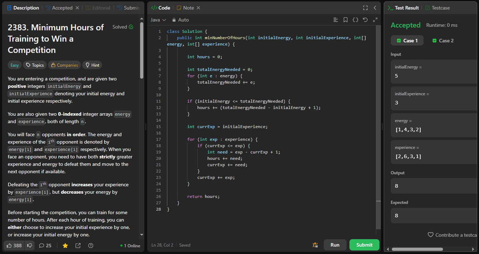Click the green Accepted result heading

click(406, 25)
